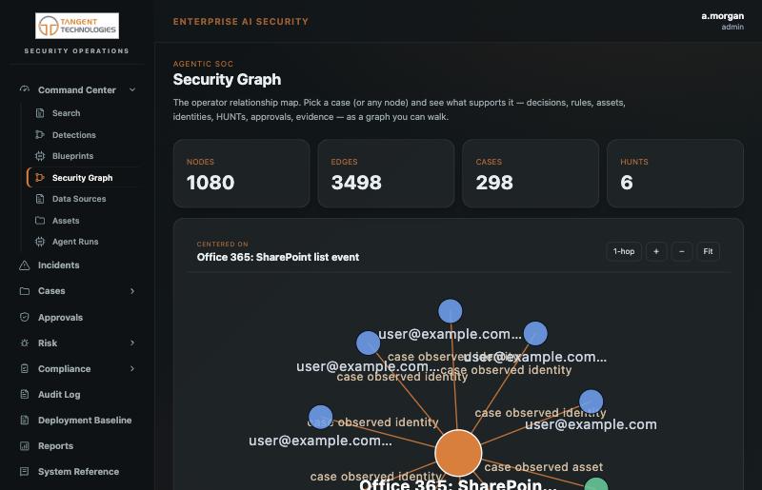Go to Incidents
Screen dimensions: 762x490
tap(58, 265)
